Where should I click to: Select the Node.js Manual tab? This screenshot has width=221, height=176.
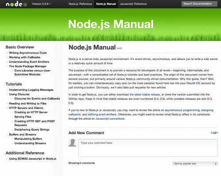106,4
